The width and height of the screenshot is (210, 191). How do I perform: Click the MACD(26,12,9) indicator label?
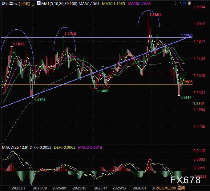click(x=15, y=147)
